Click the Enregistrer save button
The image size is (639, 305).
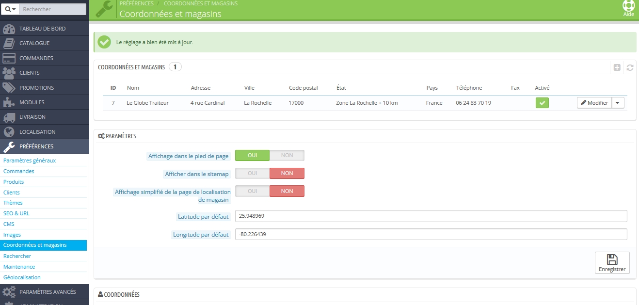612,263
